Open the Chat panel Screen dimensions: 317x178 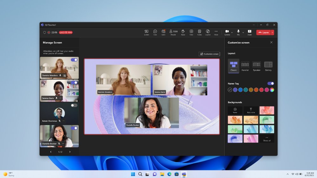(155, 32)
